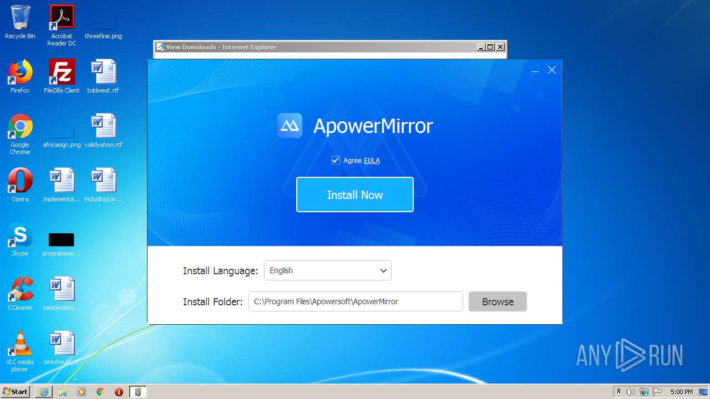Select validyahoo.rtf desktop document
Image resolution: width=710 pixels, height=399 pixels.
103,131
